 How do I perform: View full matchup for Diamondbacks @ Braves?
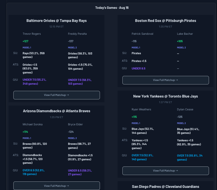(56, 186)
